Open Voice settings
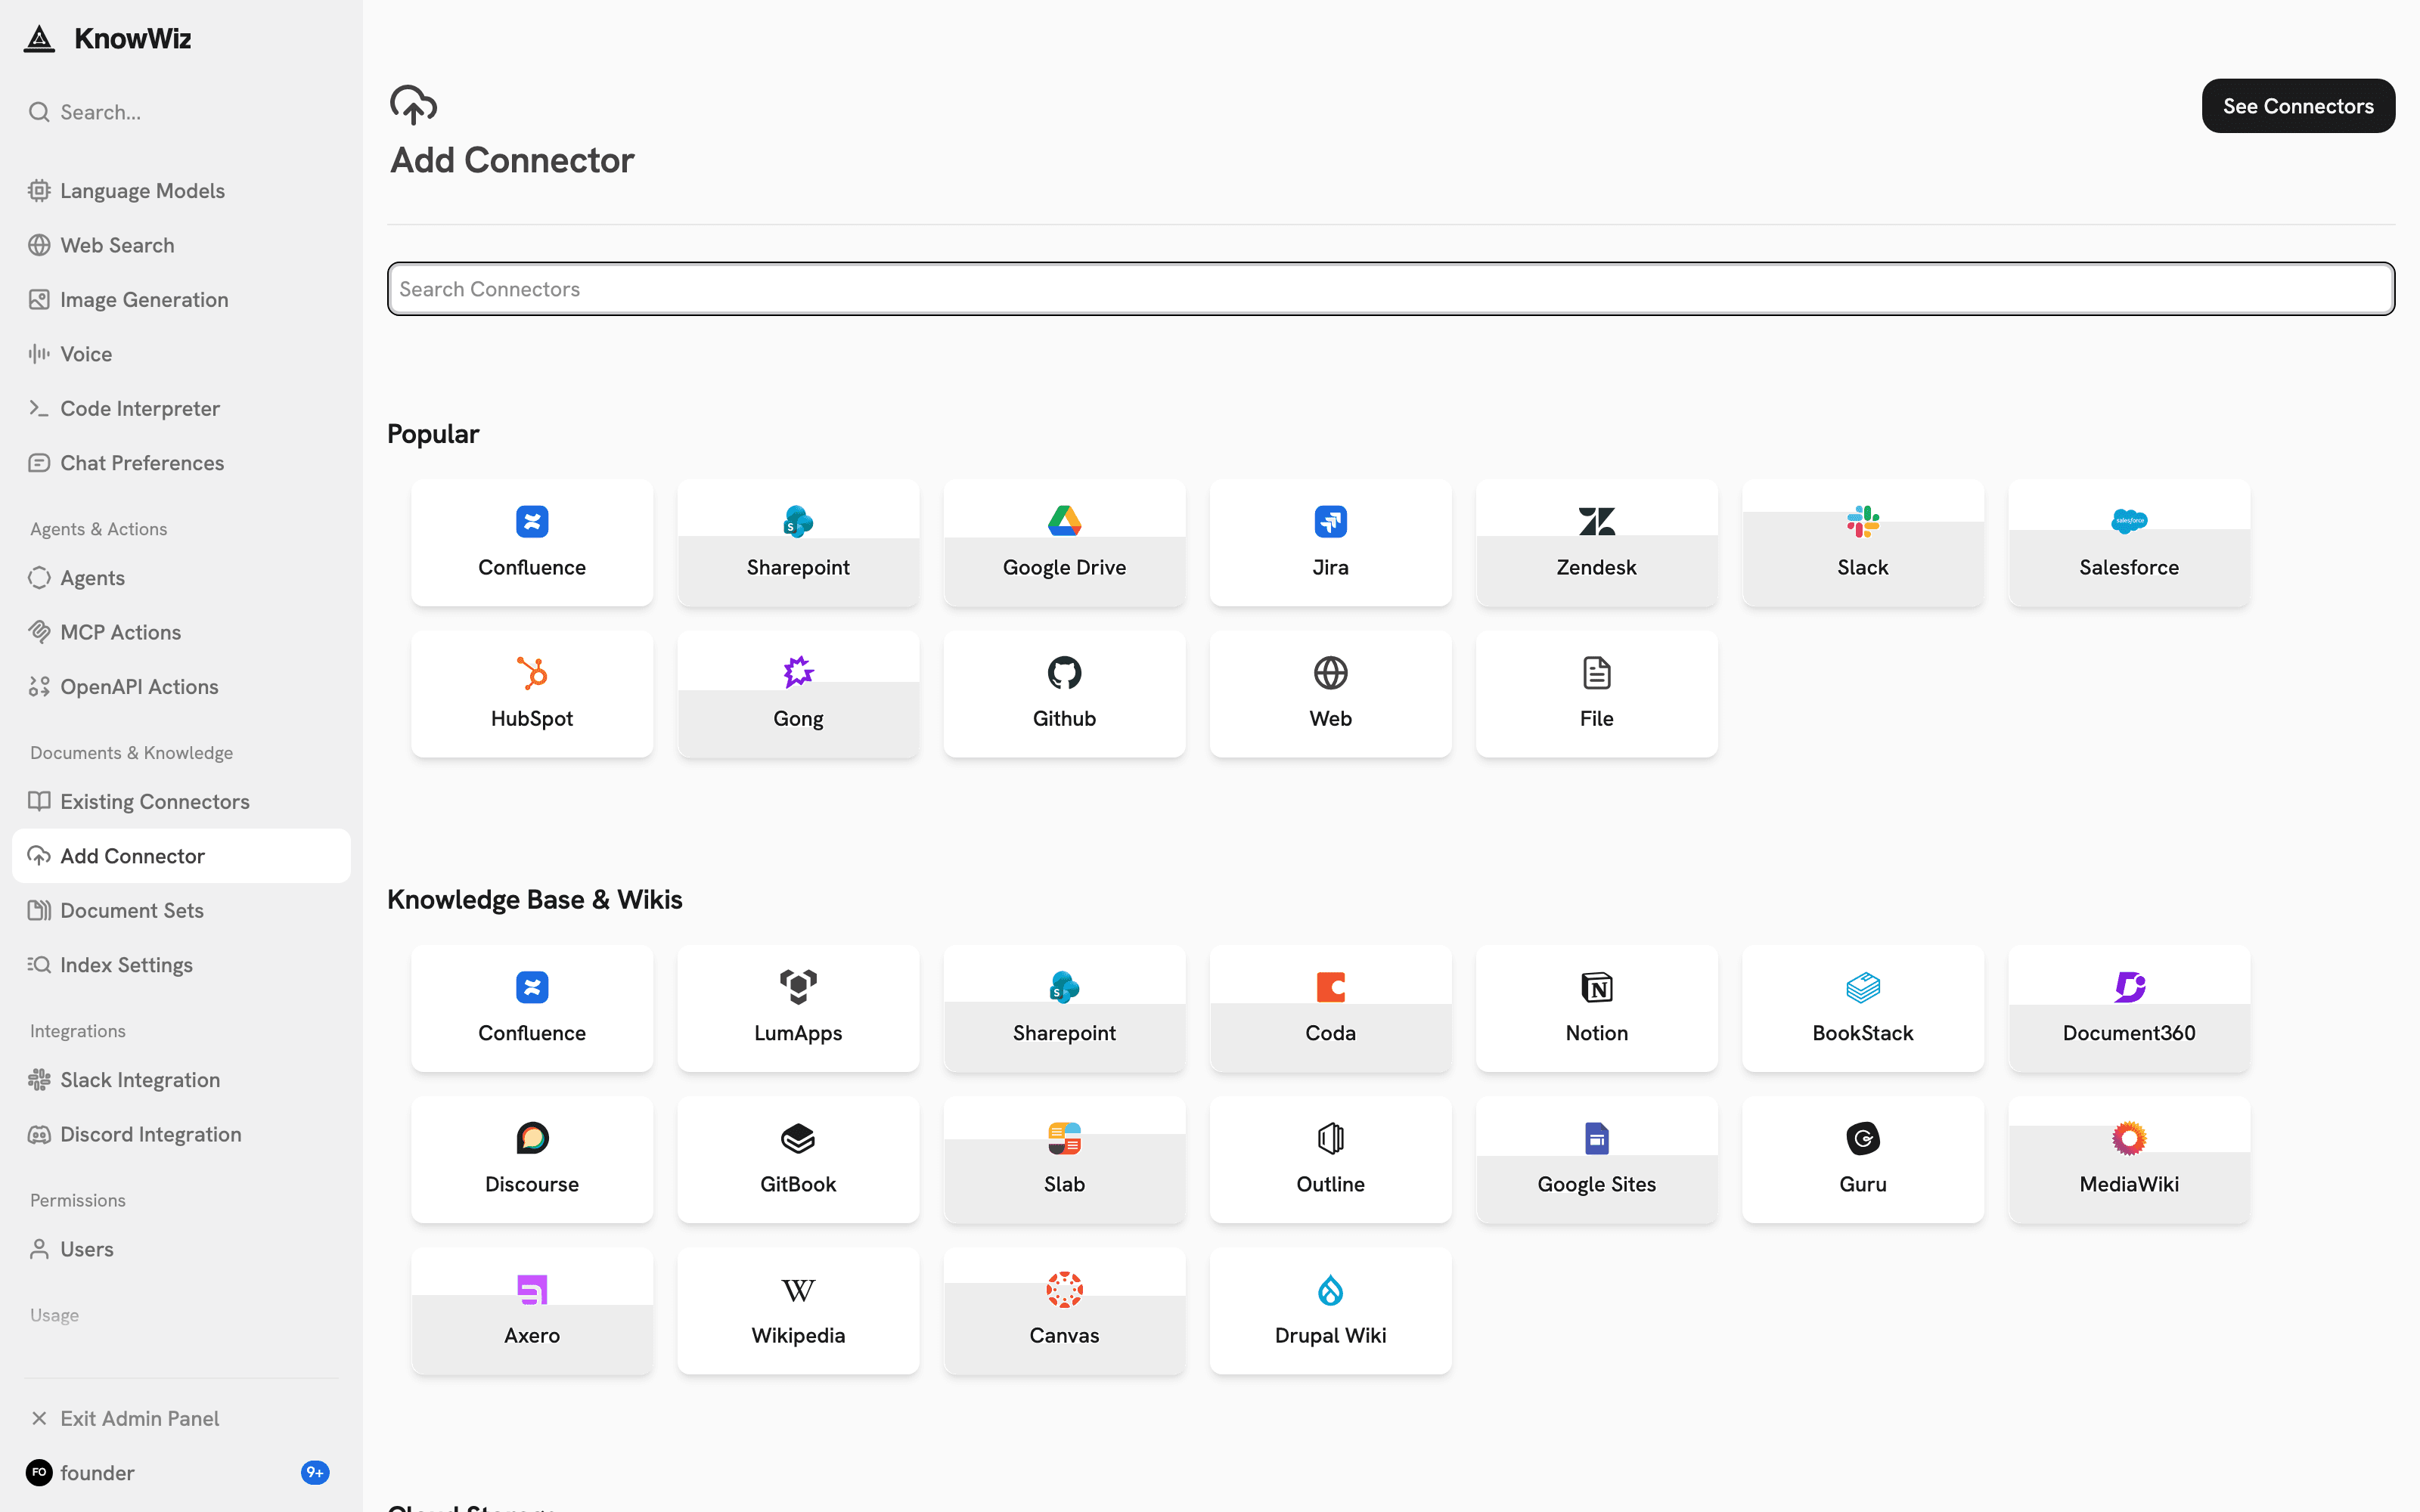 coord(181,354)
